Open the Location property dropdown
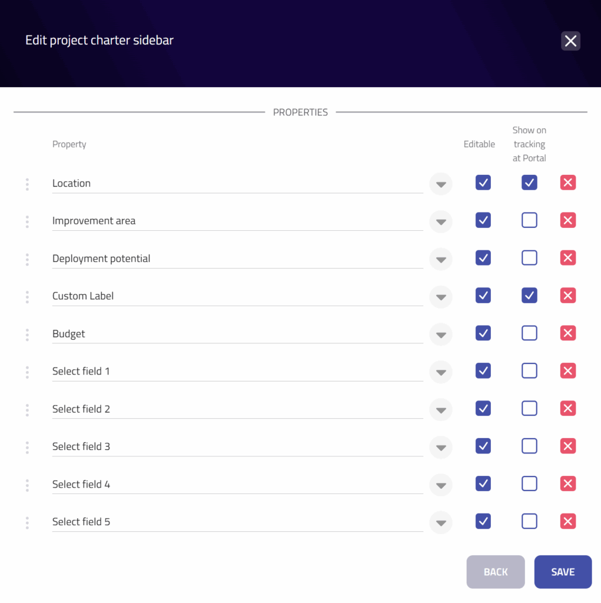The width and height of the screenshot is (601, 603). coord(440,184)
